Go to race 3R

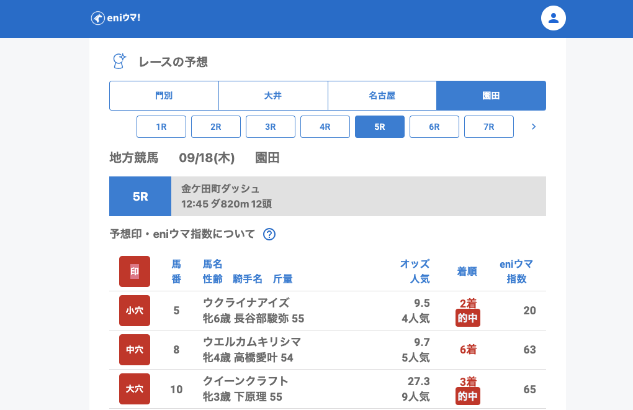[x=271, y=127]
